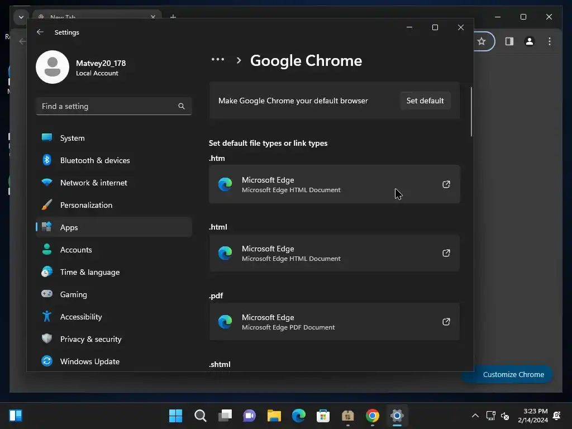Viewport: 572px width, 429px height.
Task: Open notifications bell in system tray
Action: click(557, 416)
